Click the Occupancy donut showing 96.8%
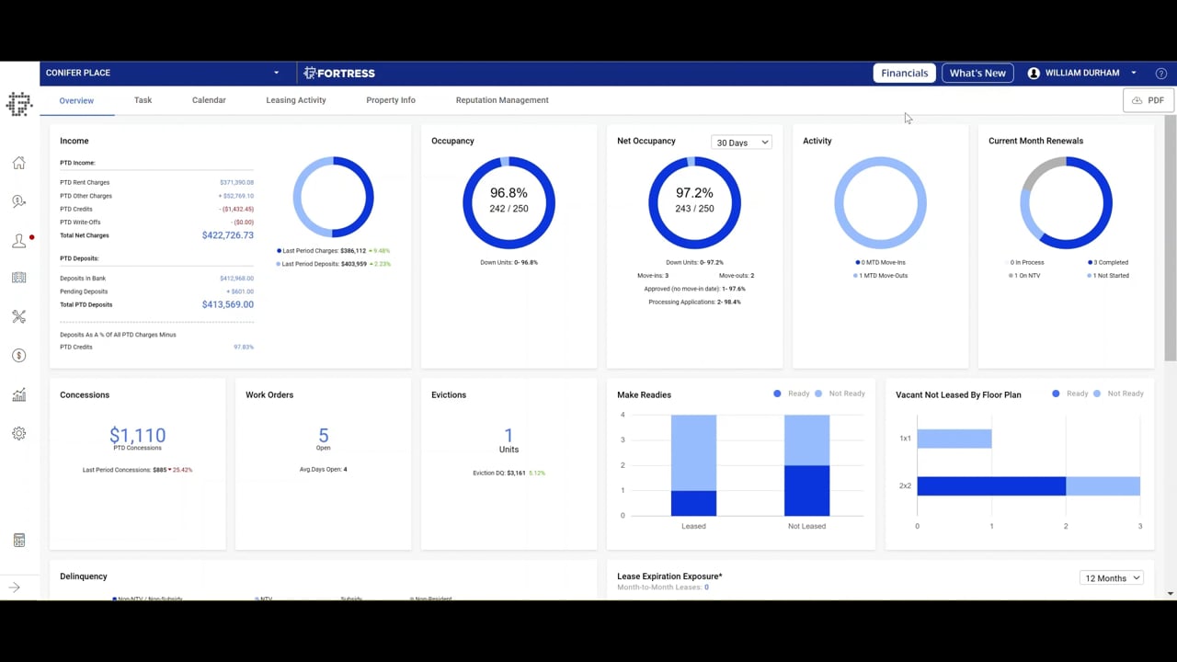Screen dimensions: 1177x662 (x=509, y=202)
